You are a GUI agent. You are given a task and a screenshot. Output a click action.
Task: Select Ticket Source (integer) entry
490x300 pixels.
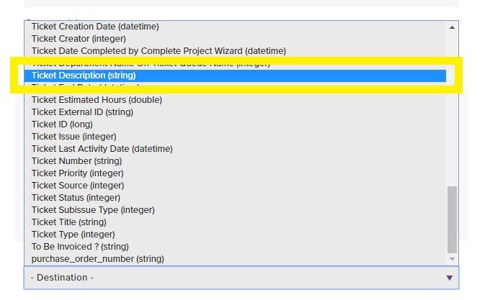[x=78, y=186]
